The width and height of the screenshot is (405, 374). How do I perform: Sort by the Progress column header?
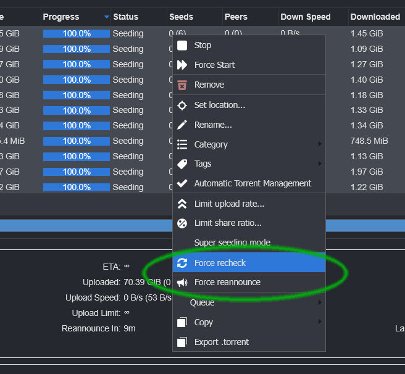pos(61,17)
